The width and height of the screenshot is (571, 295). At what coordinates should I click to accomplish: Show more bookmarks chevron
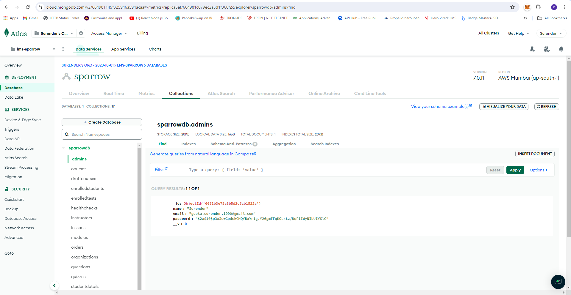525,18
